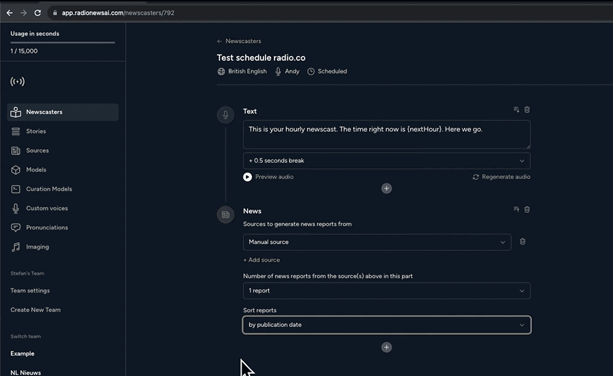613x376 pixels.
Task: Expand the 0.5 seconds break dropdown
Action: 386,160
